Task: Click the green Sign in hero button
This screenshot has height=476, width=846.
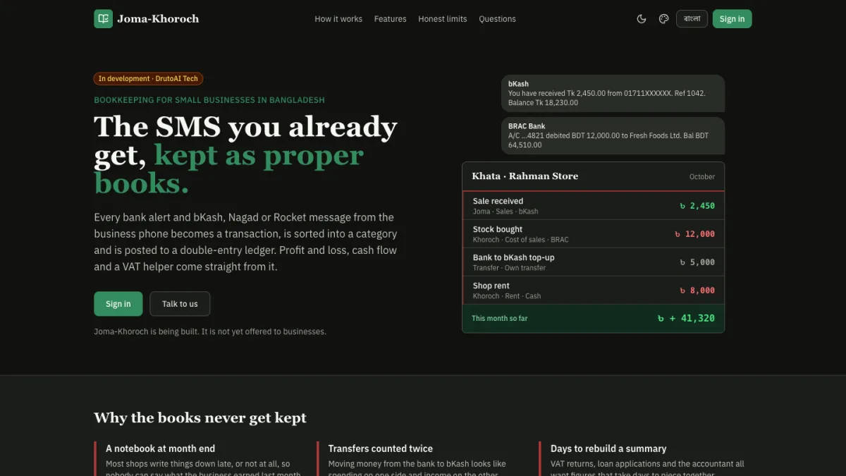Action: coord(118,304)
